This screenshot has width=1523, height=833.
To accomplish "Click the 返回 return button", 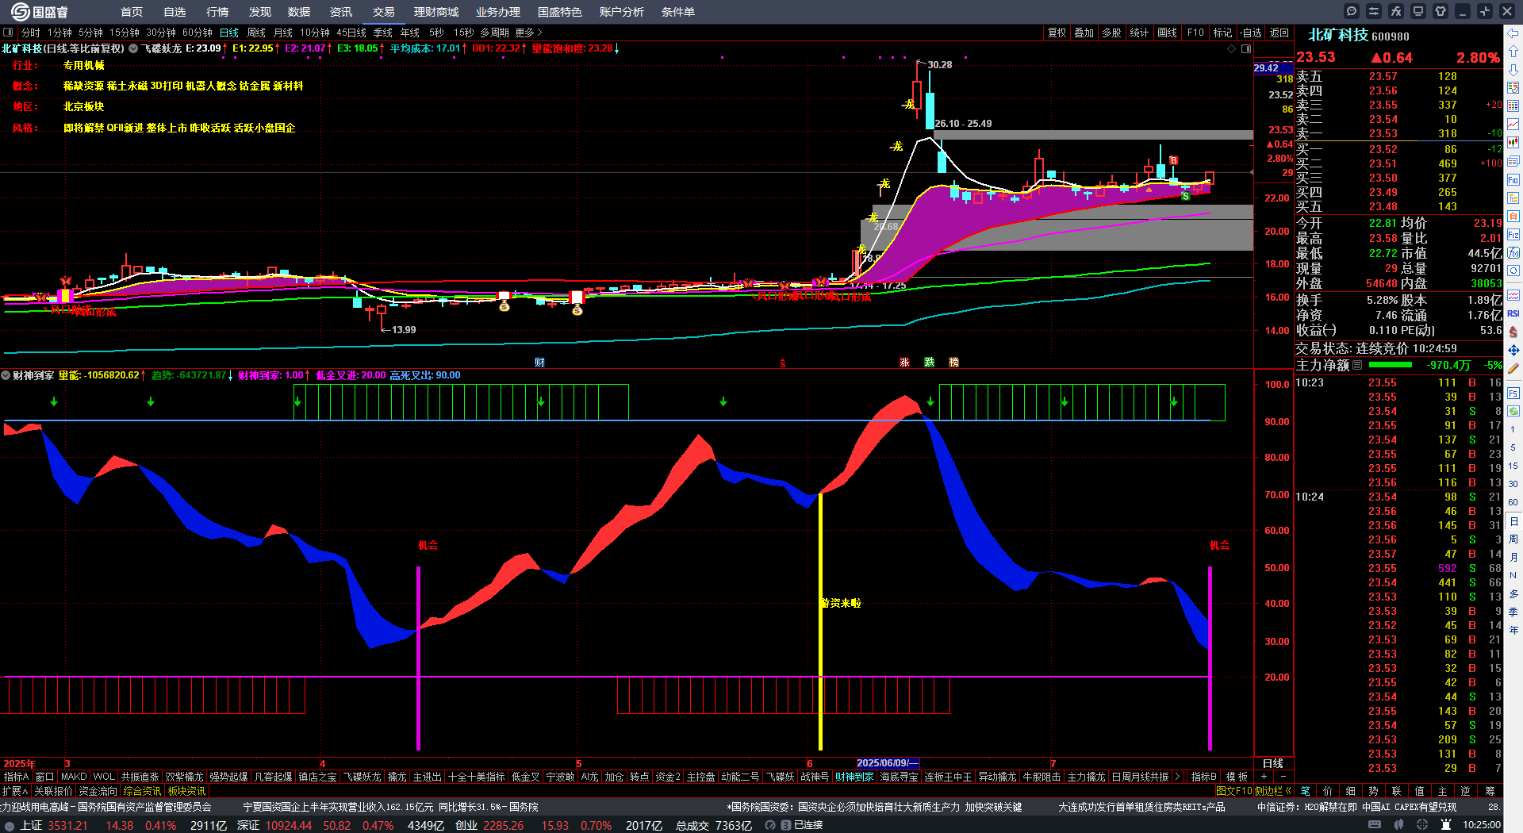I will click(1279, 33).
